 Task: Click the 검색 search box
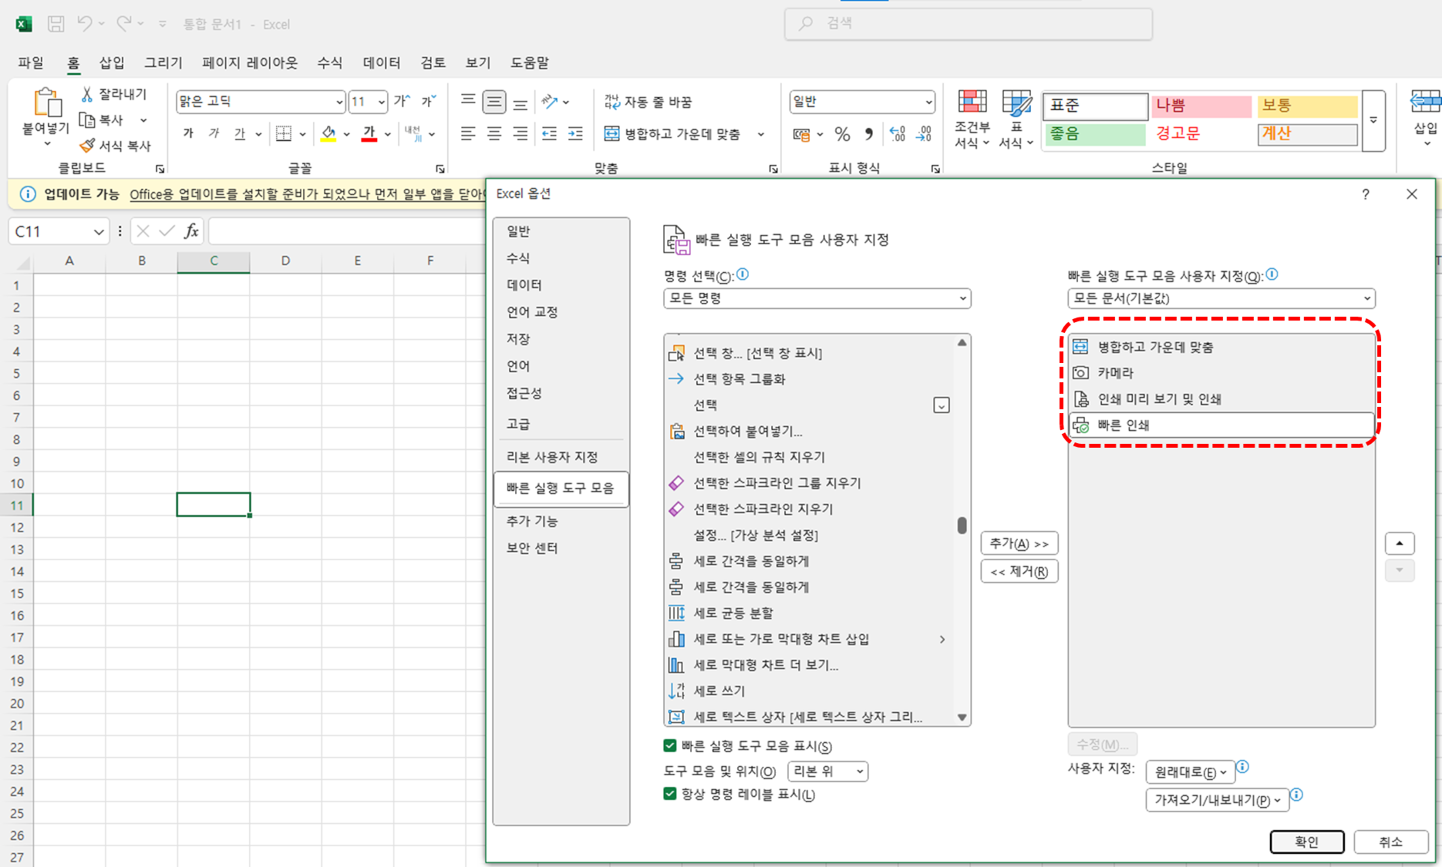pyautogui.click(x=969, y=24)
